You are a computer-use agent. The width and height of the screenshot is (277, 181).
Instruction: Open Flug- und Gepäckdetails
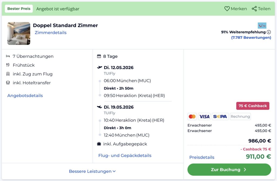pos(125,156)
